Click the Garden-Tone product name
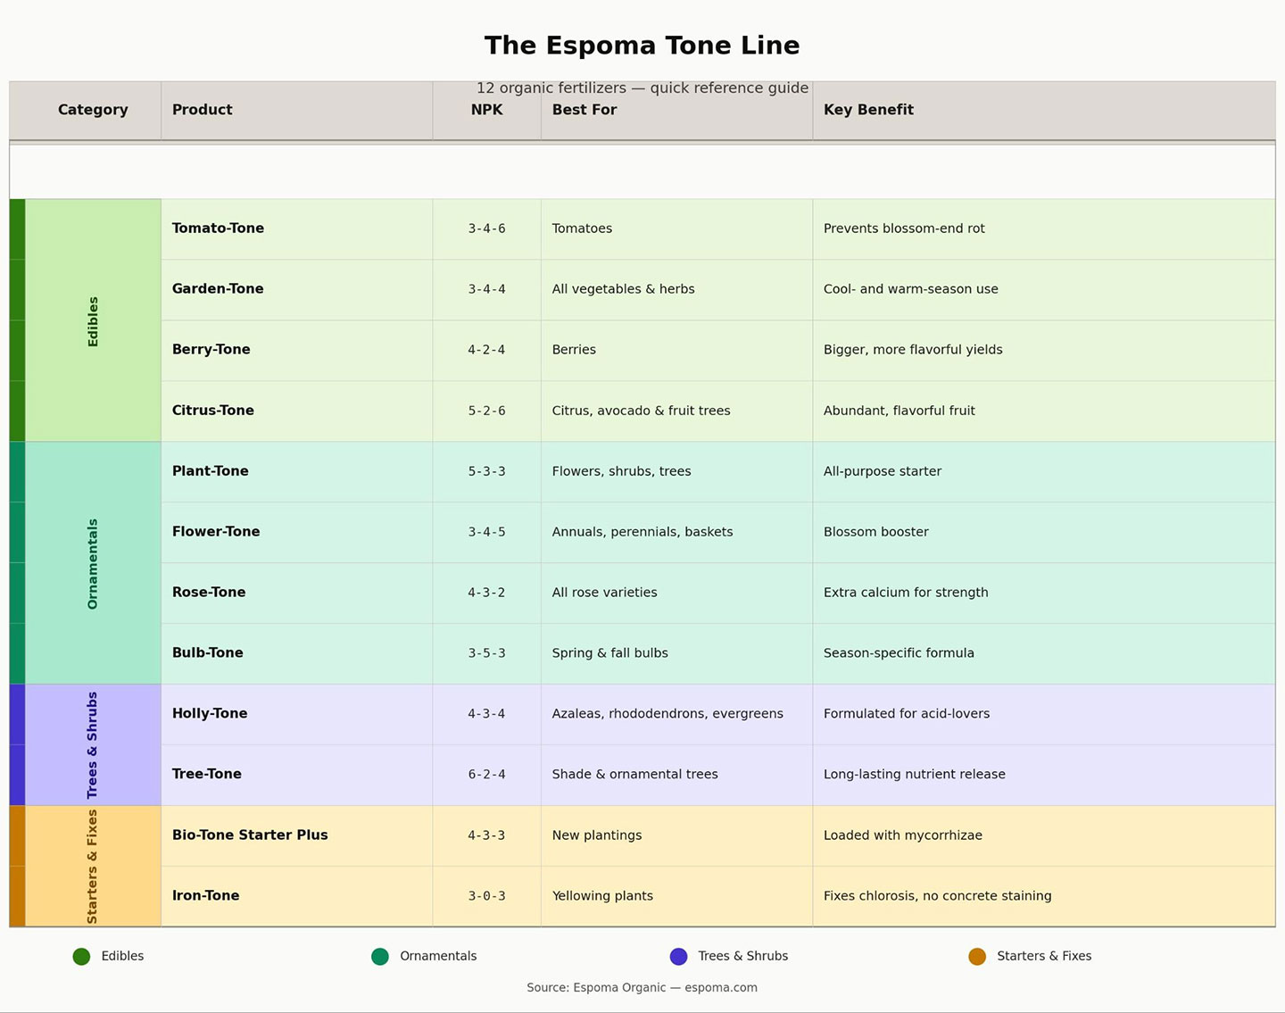This screenshot has height=1013, width=1285. pos(218,289)
